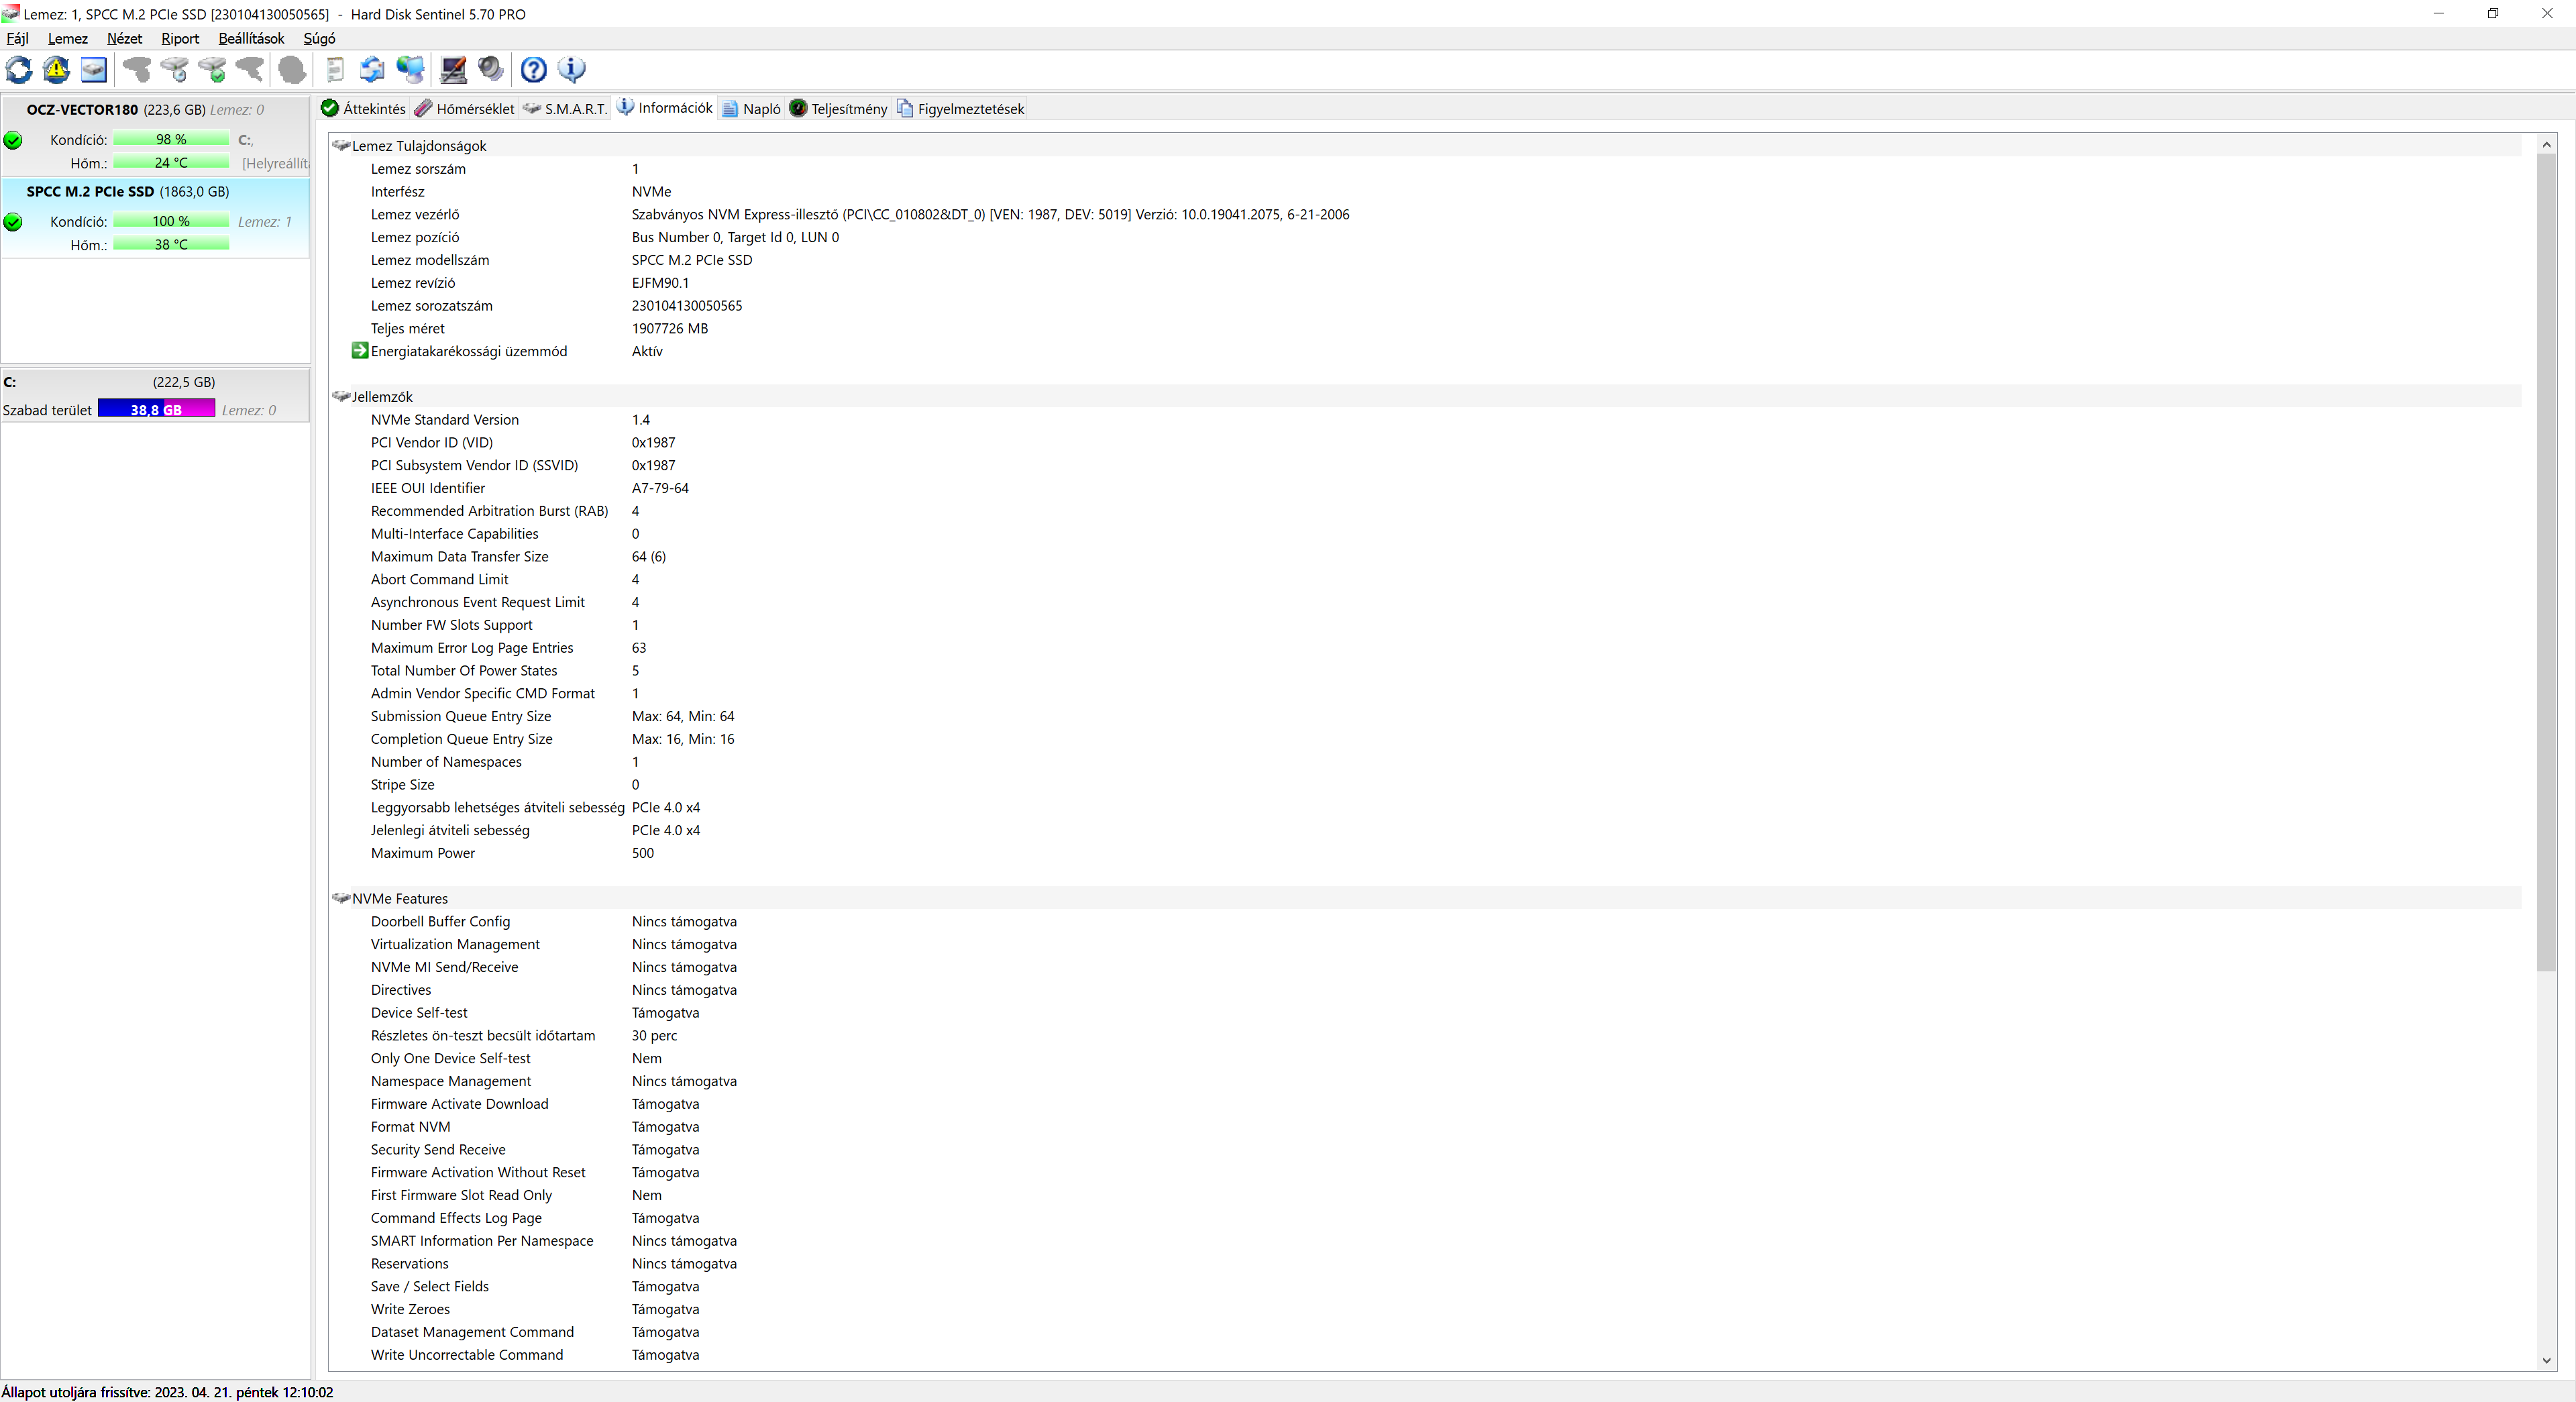Click the blue question mark help icon
This screenshot has height=1402, width=2576.
point(534,69)
